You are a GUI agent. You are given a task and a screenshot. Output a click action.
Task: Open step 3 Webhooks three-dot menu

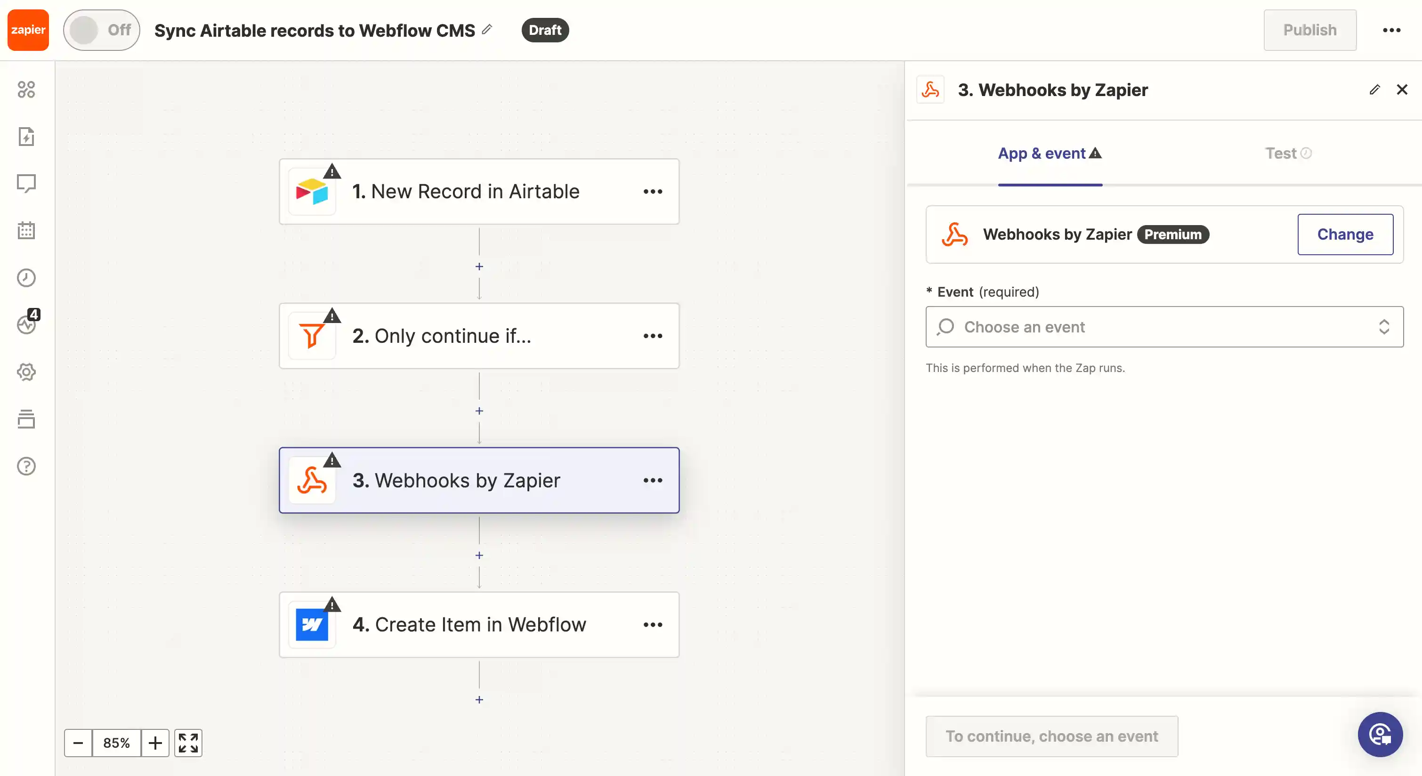[x=653, y=480]
